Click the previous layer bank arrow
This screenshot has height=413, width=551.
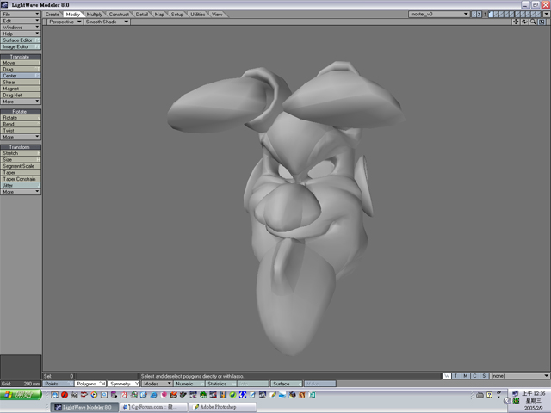(474, 15)
